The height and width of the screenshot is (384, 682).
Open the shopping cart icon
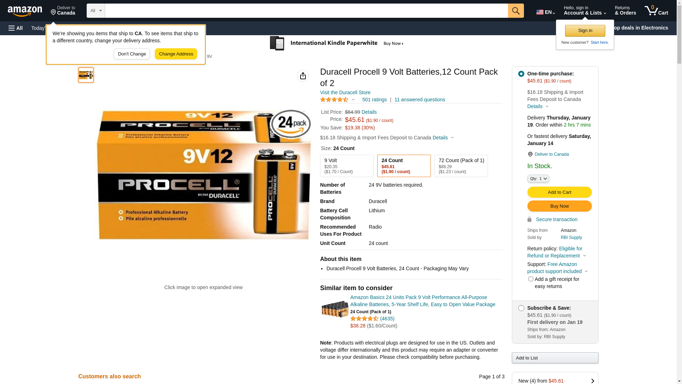coord(656,11)
